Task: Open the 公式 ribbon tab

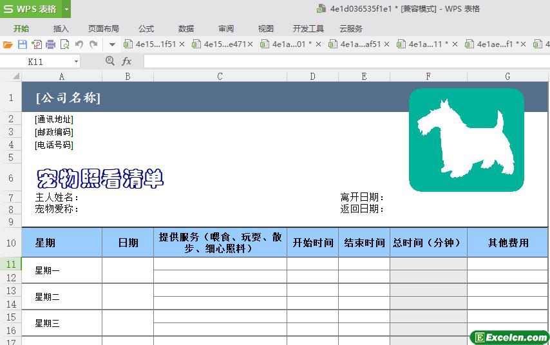Action: pos(146,28)
